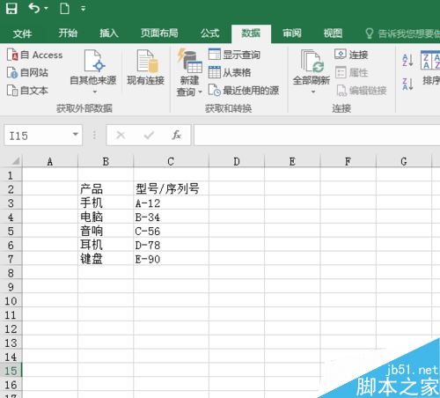Screen dimensions: 440x398
Task: Expand the Name Box dropdown arrow
Action: [x=76, y=135]
